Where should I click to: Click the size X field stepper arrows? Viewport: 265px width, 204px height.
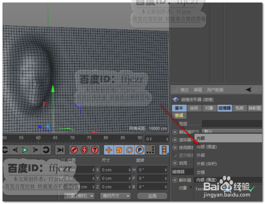(x=130, y=170)
